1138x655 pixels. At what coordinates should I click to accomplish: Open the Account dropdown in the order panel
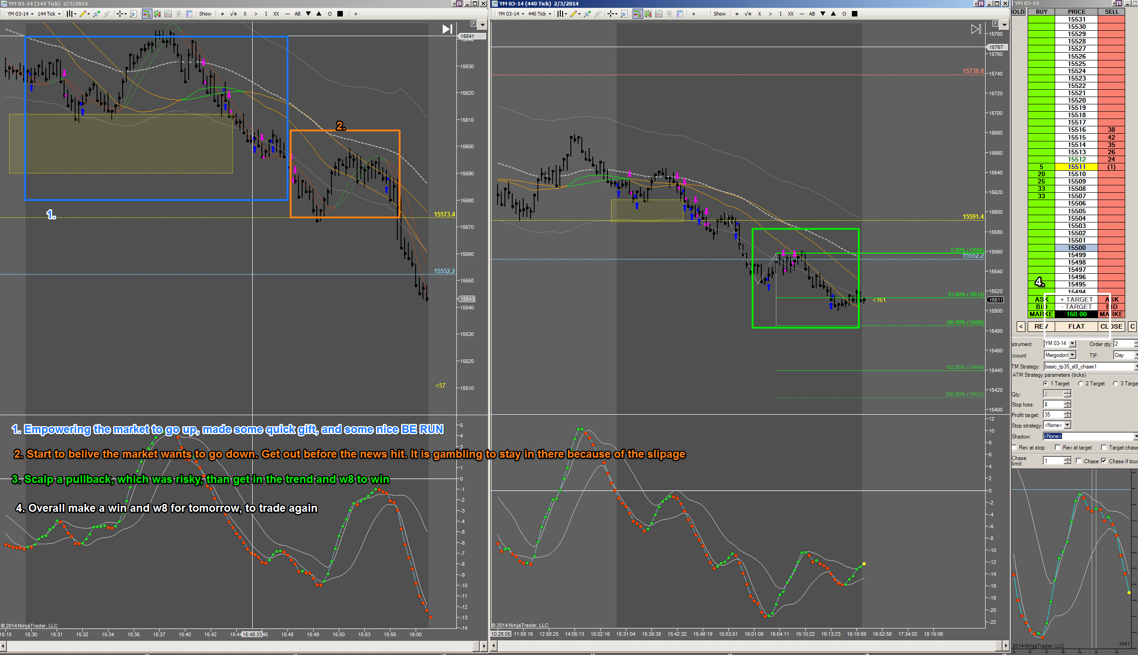pos(1073,355)
